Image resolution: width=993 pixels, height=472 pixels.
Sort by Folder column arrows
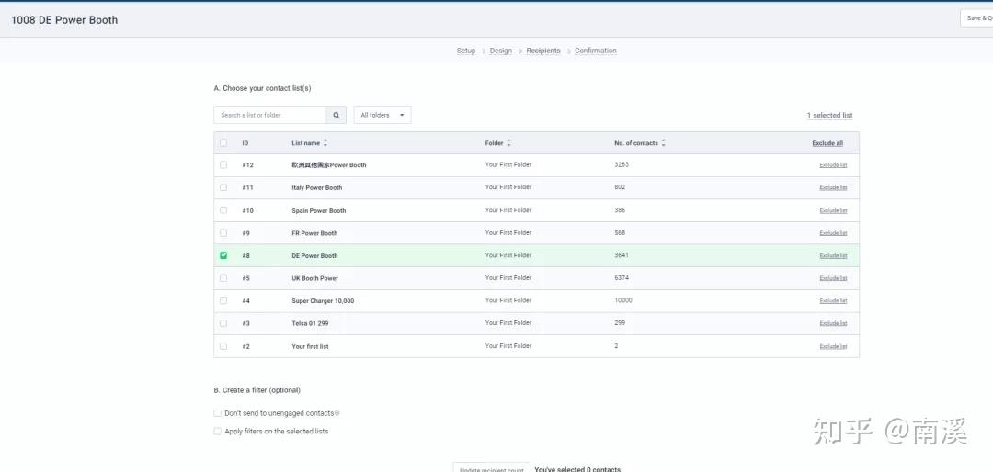click(x=508, y=143)
